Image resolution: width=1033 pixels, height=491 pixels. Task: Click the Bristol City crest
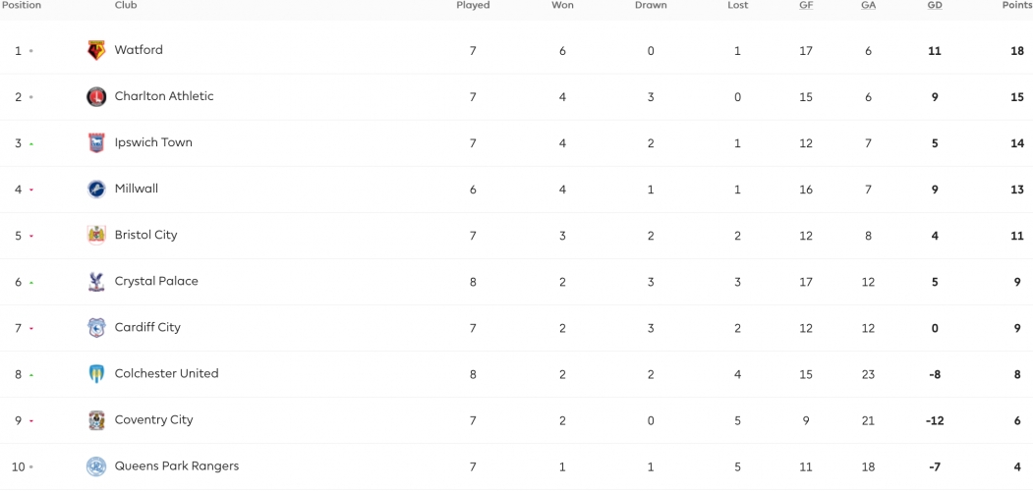click(x=96, y=235)
